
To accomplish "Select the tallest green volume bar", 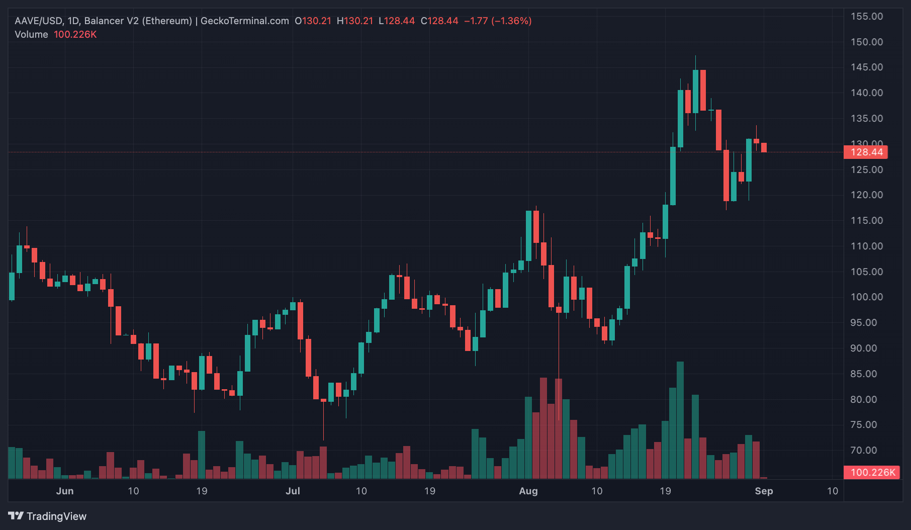I will pyautogui.click(x=680, y=420).
